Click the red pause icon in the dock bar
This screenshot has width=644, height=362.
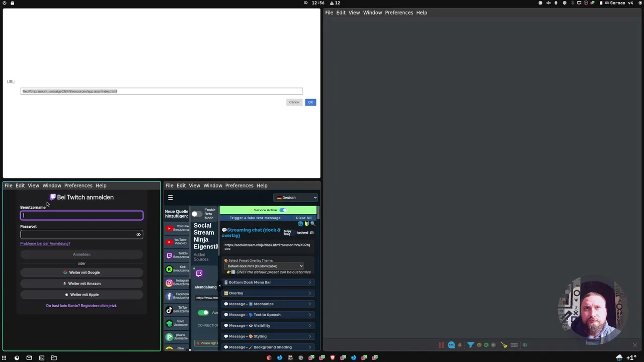[441, 345]
